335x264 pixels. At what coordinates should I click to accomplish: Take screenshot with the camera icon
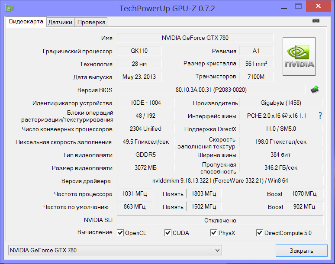tap(316, 20)
